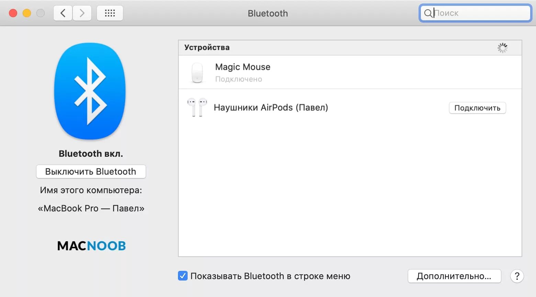The height and width of the screenshot is (297, 536).
Task: Open 'Дополнительно...' advanced options
Action: pos(454,276)
